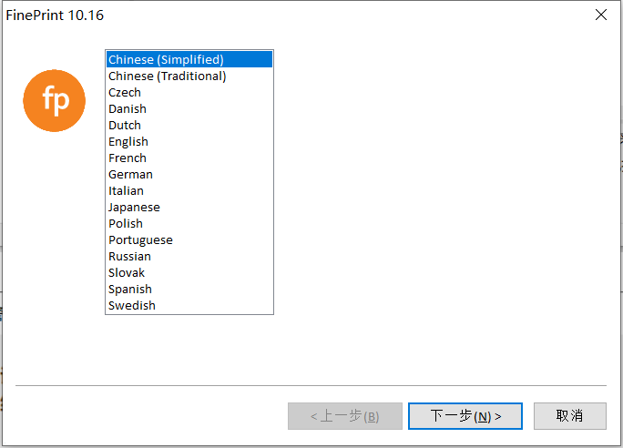Select English in the language list

[x=189, y=141]
